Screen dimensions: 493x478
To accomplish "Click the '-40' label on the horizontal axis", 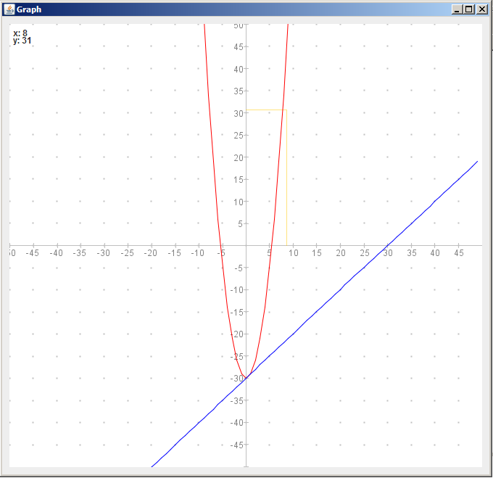I will click(56, 253).
